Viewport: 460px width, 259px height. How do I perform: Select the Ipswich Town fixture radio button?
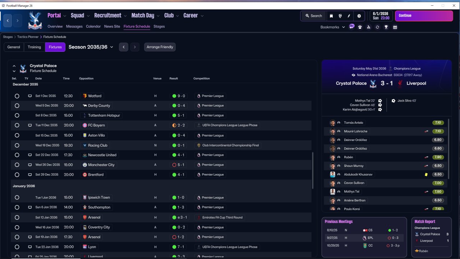17,197
